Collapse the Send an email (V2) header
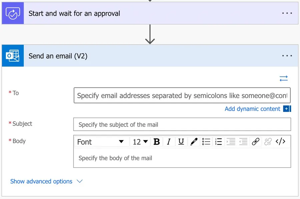The width and height of the screenshot is (300, 199). 133,56
